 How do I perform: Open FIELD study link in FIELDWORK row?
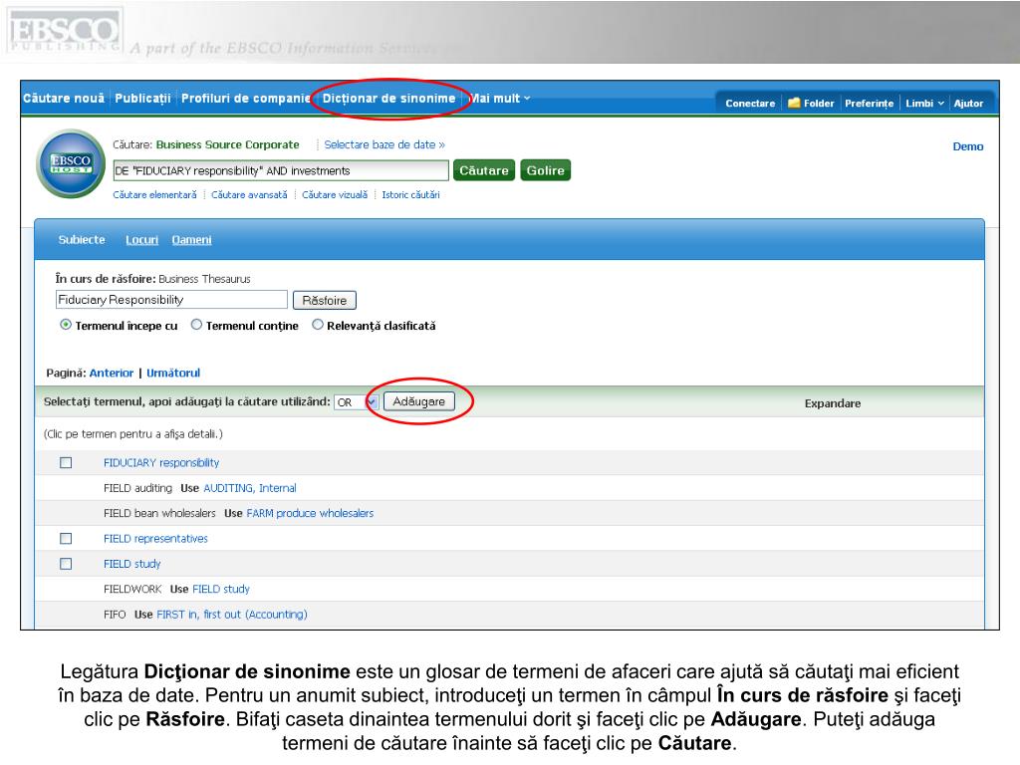coord(221,589)
